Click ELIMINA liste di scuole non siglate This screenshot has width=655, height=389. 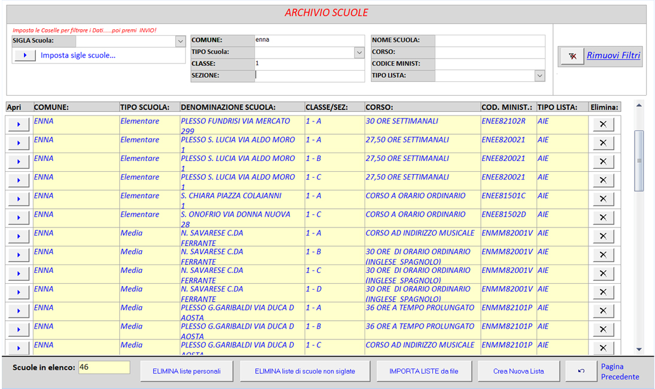pyautogui.click(x=305, y=371)
